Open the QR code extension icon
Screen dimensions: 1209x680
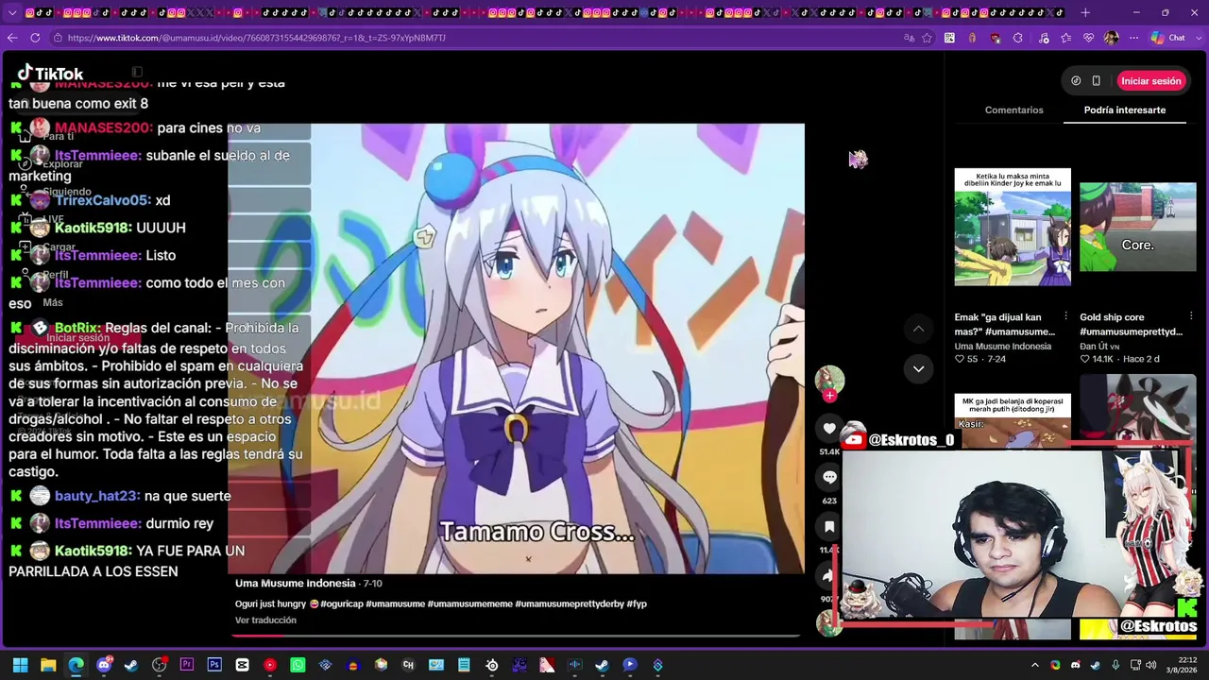(949, 38)
